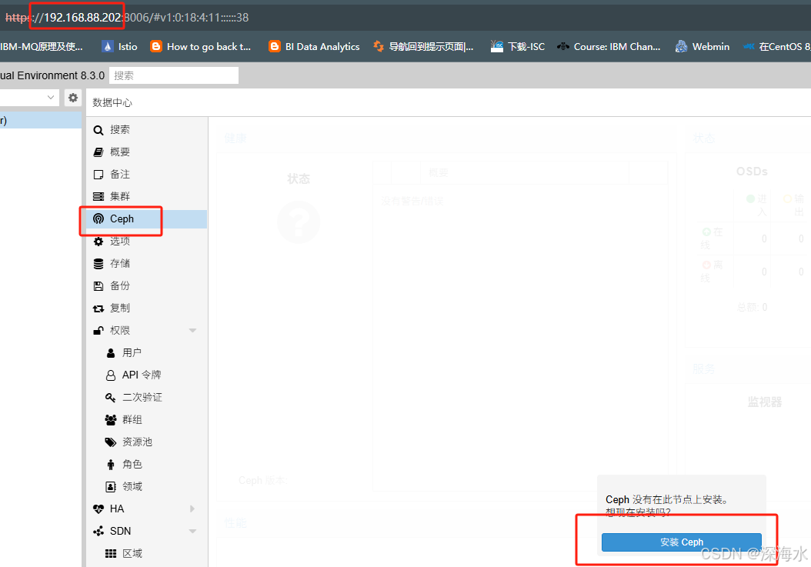Open the Webmin bookmark

(x=703, y=47)
